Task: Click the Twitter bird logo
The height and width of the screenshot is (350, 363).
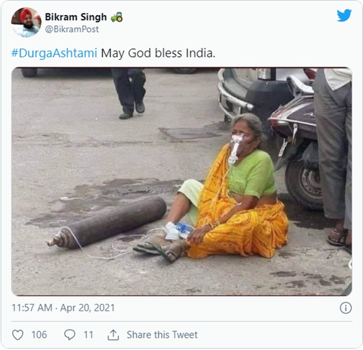Action: 344,16
